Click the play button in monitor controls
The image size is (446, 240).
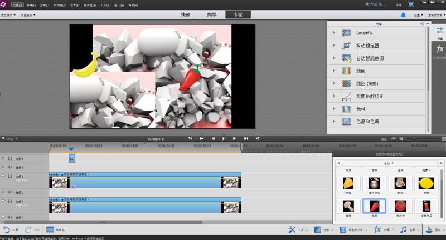coord(224,138)
